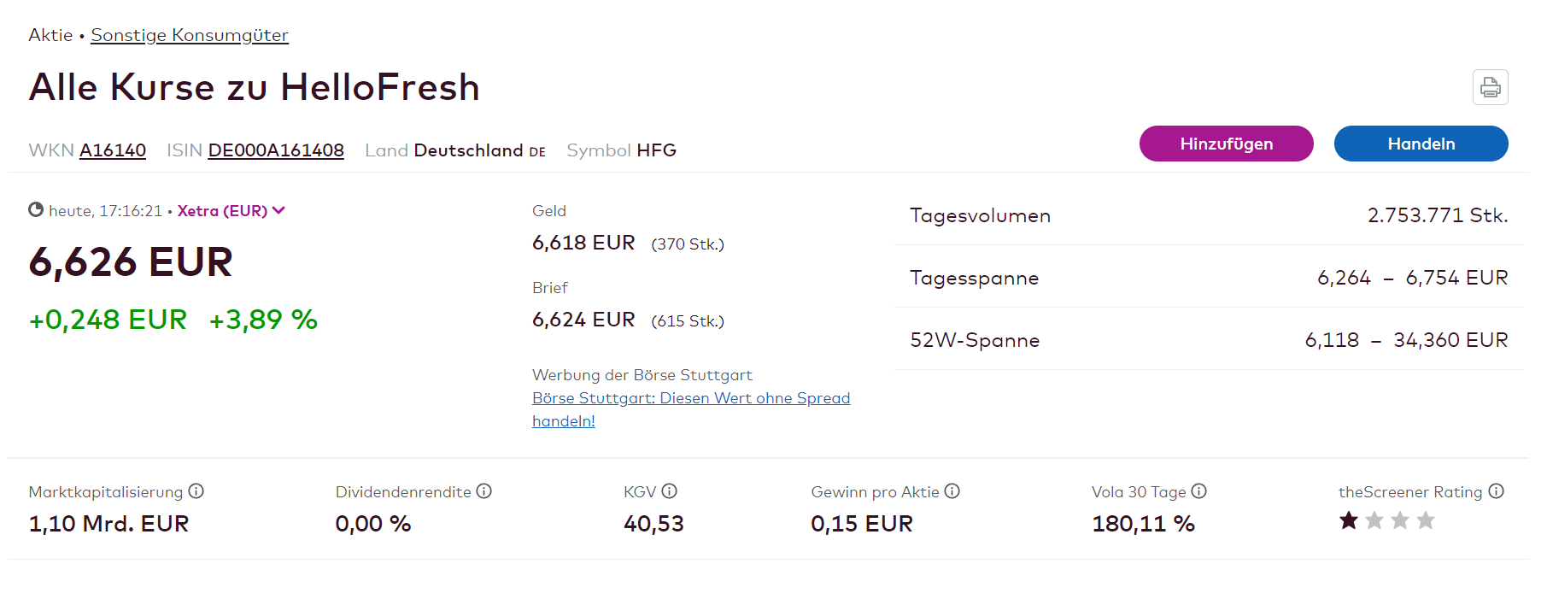This screenshot has width=1547, height=599.
Task: Open the ISIN DE000A161408 link
Action: 276,150
